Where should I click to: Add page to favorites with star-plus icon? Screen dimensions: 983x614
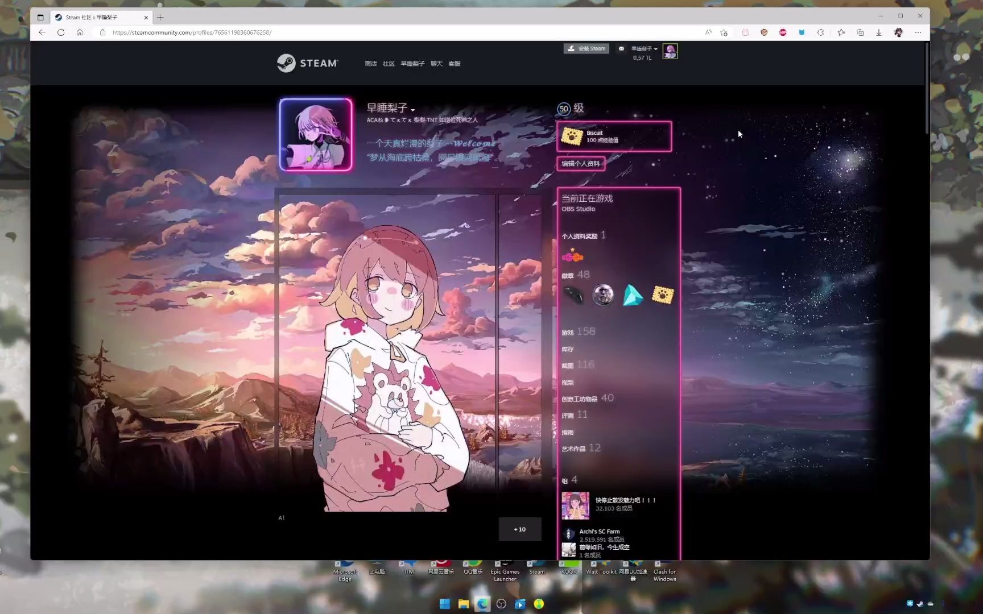(724, 32)
